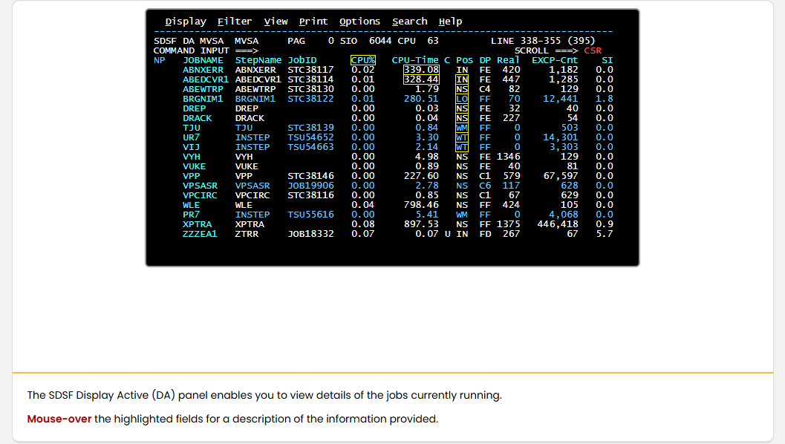The height and width of the screenshot is (444, 785).
Task: Click the NS position for ABEWTRP
Action: (462, 89)
